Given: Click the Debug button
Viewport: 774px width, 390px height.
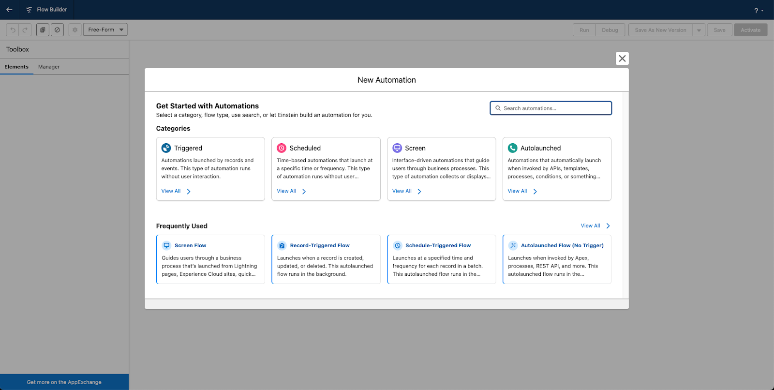Looking at the screenshot, I should [x=610, y=30].
